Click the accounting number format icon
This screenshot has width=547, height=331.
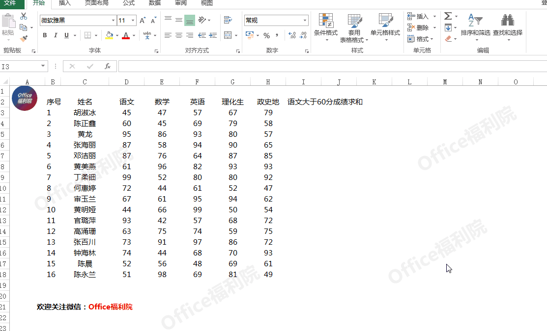coord(250,35)
